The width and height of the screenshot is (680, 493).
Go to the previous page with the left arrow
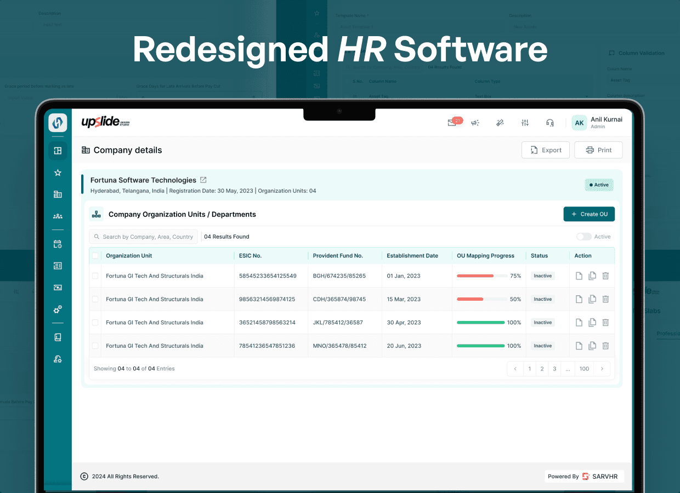coord(515,369)
